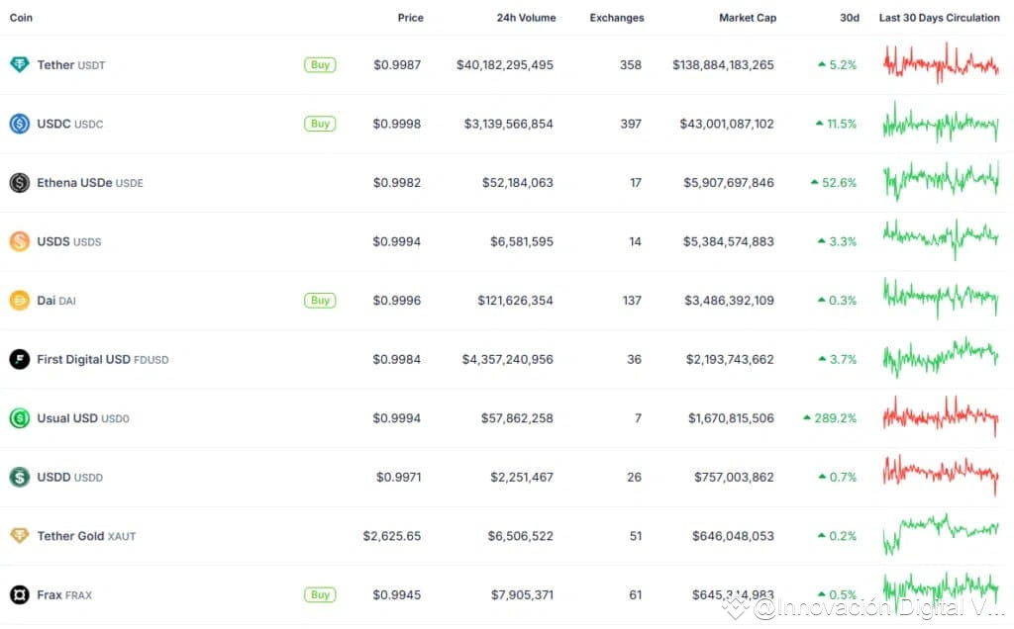This screenshot has height=629, width=1014.
Task: Sort the table by Price column
Action: point(410,17)
